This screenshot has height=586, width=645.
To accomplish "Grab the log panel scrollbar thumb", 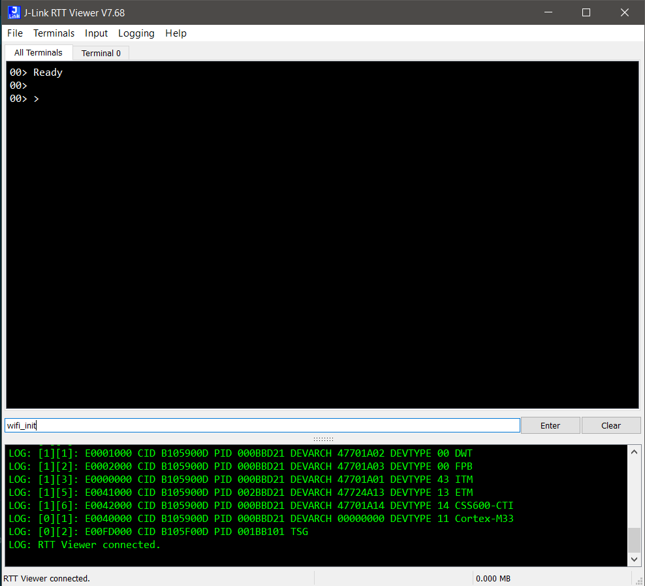I will click(633, 541).
